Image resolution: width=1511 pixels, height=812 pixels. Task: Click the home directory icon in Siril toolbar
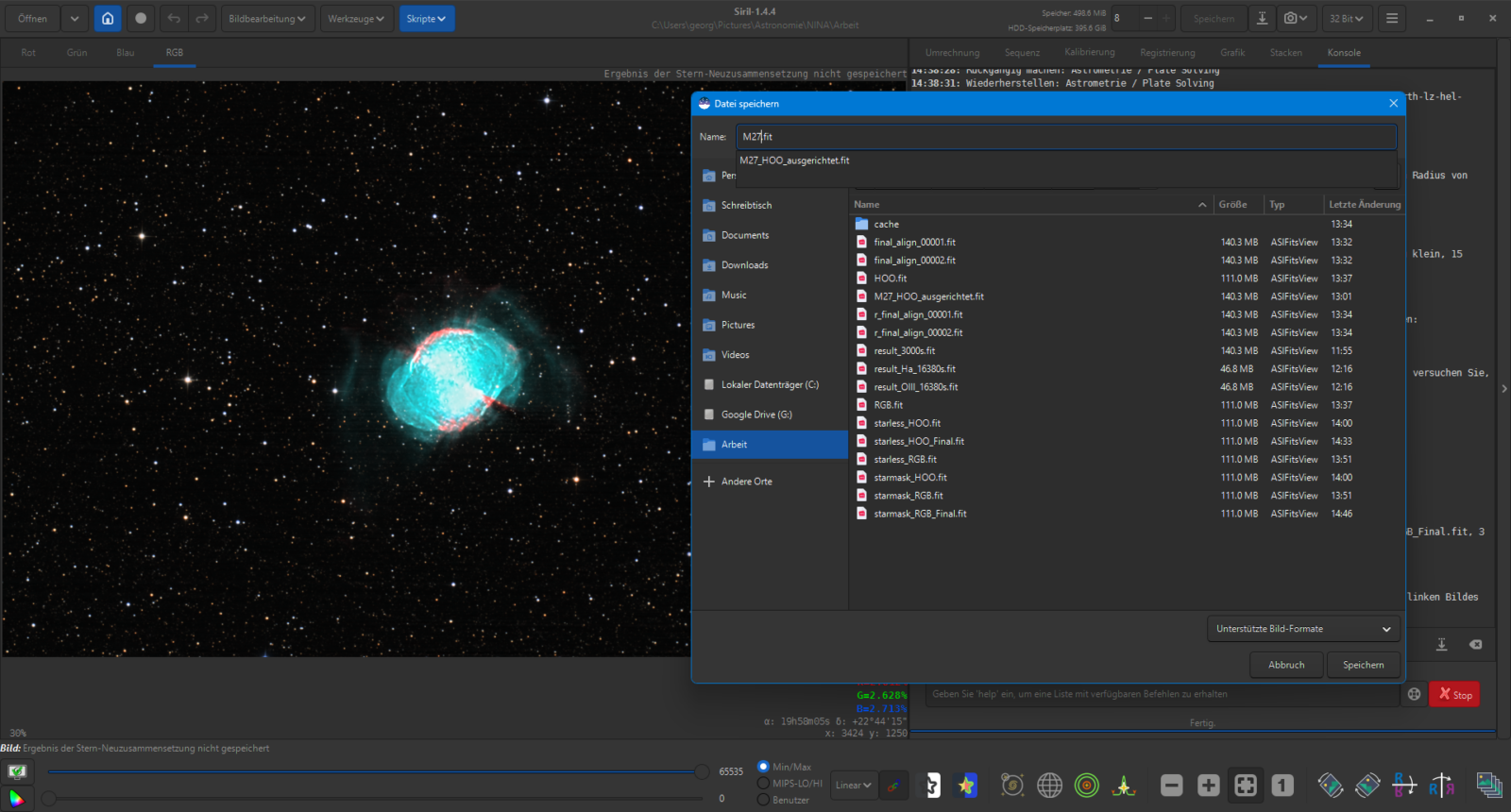[x=108, y=18]
